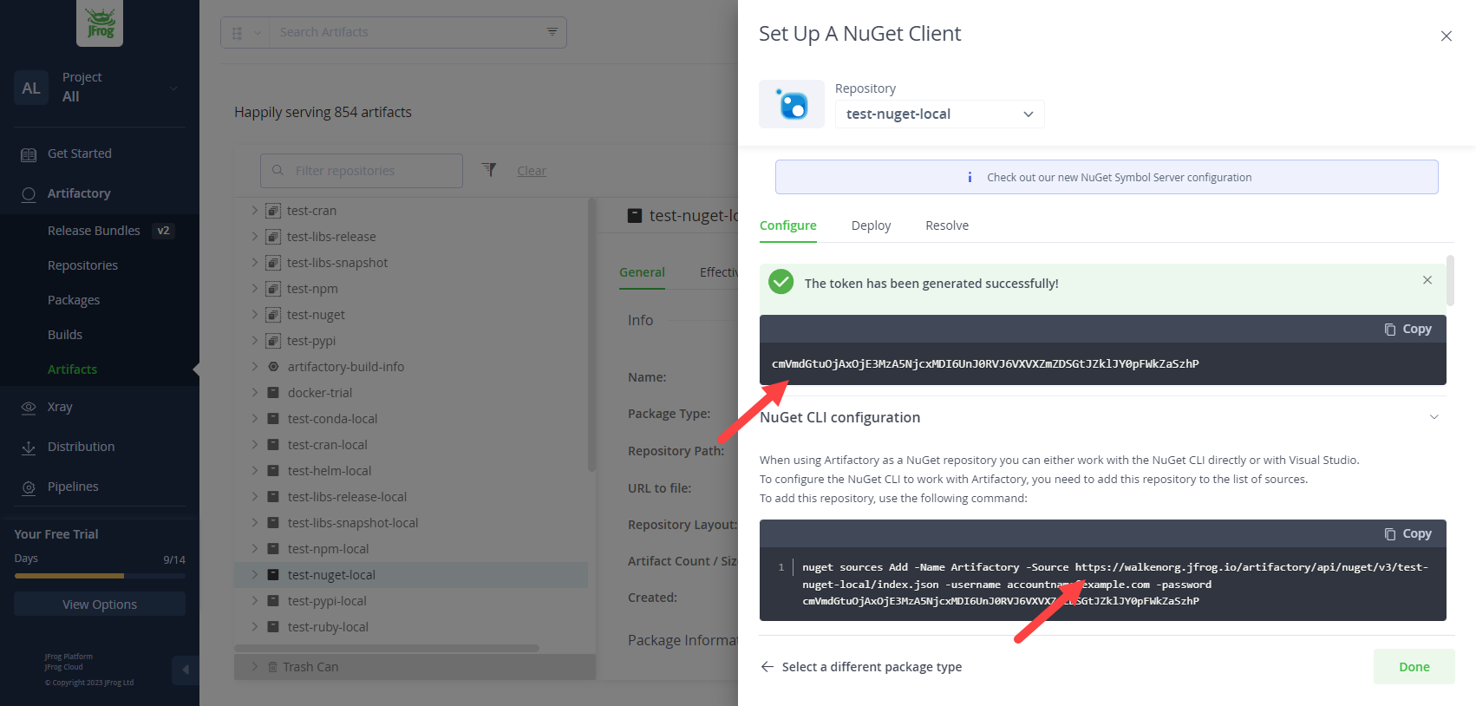Click the repository tree horizontal scrollbar
The width and height of the screenshot is (1476, 706).
click(x=387, y=648)
